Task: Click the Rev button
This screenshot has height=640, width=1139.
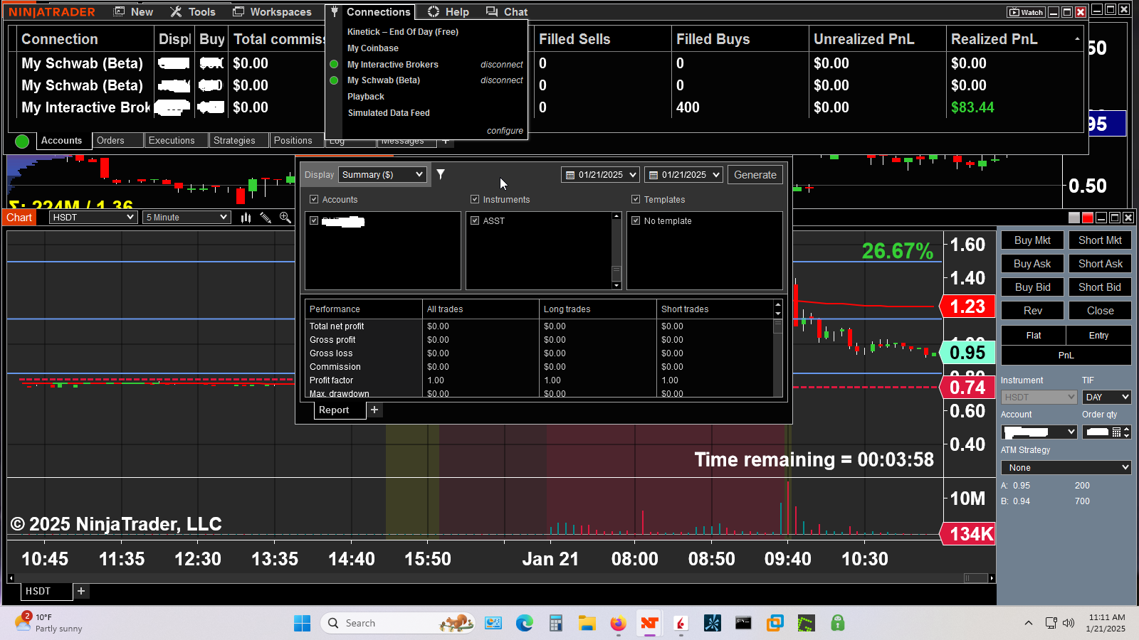Action: click(x=1032, y=311)
